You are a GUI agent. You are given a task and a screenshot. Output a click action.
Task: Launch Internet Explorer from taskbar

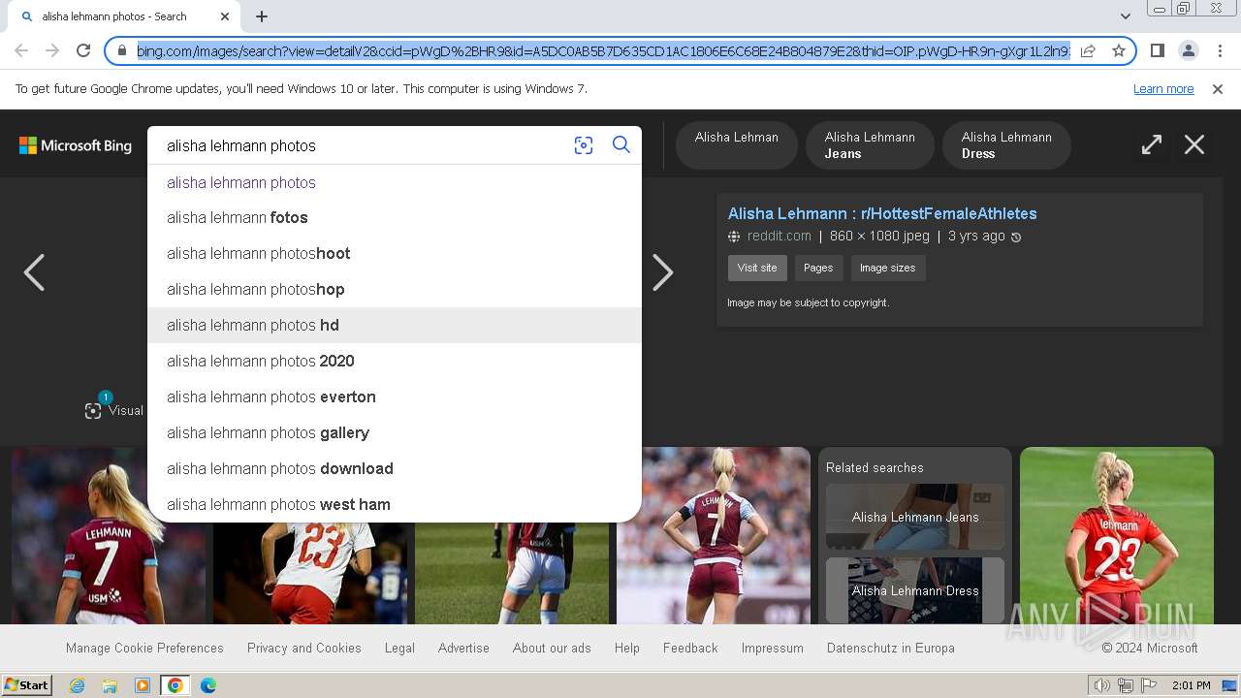[x=77, y=685]
